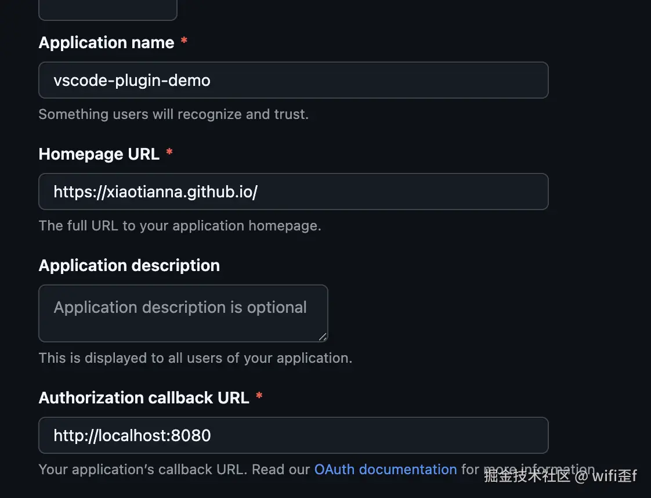The image size is (651, 498).
Task: Click the 'Application description' label
Action: point(129,265)
